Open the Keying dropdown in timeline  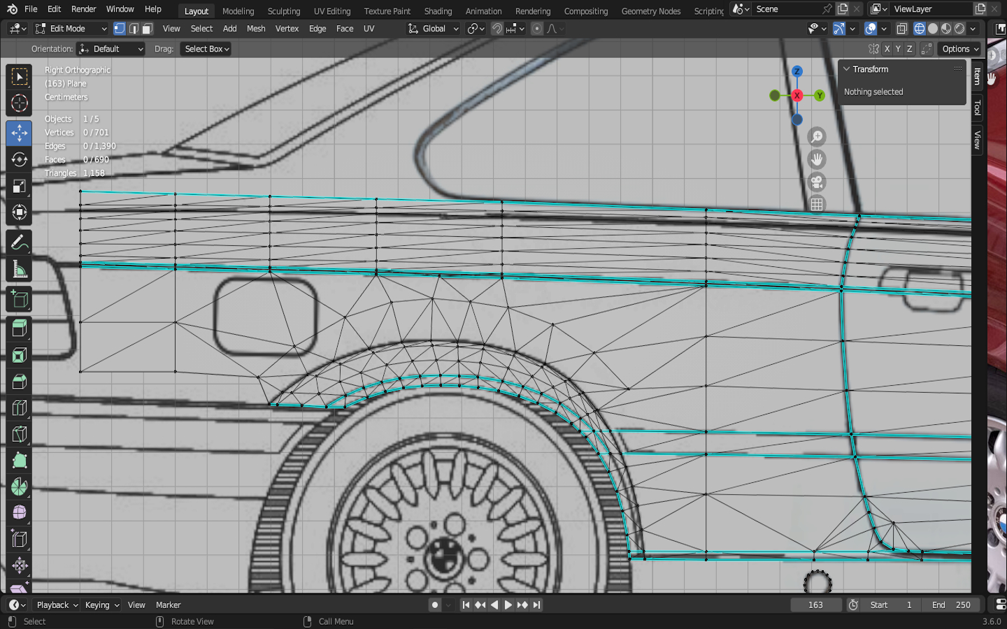(x=101, y=605)
